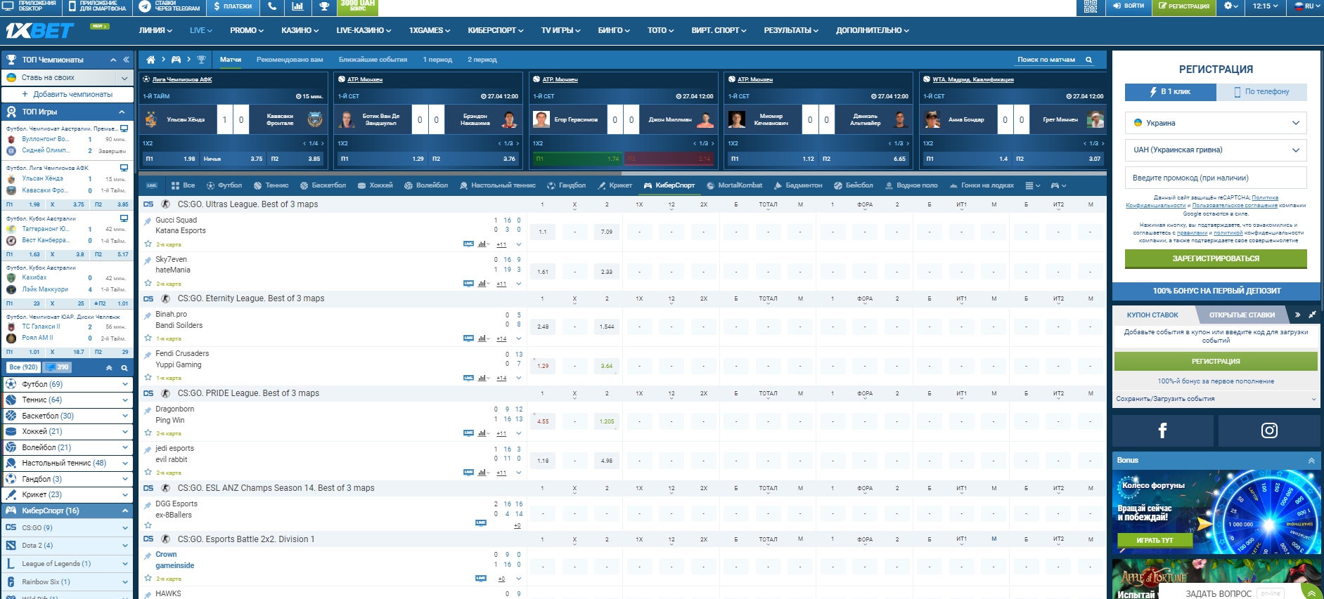
Task: Click the green ЗАРЕГИСТРИРОВАТЬСЯ button
Action: pos(1216,258)
